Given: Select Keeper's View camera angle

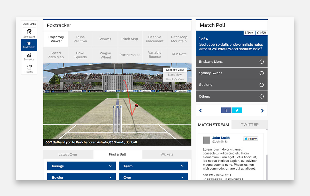Looking at the screenshot, I should coord(175,70).
